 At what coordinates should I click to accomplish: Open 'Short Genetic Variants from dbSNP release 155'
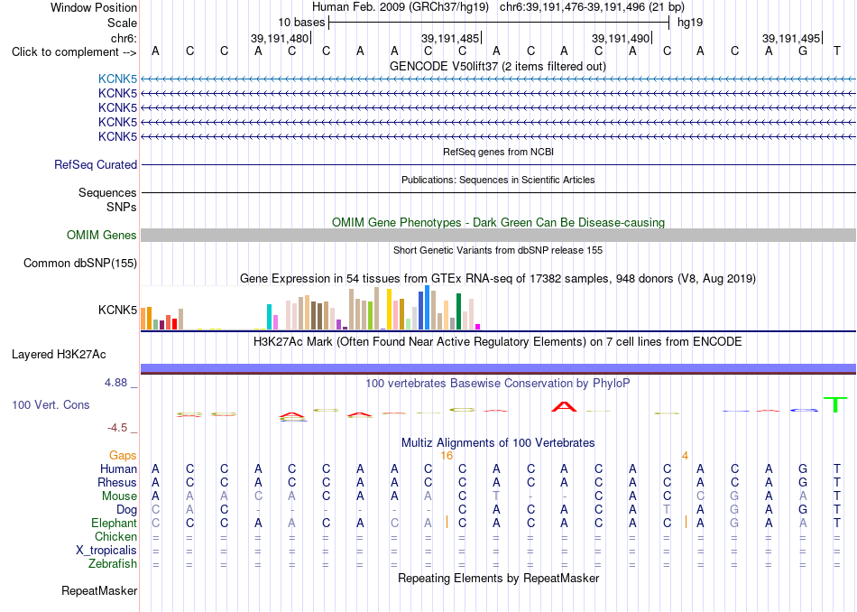pos(498,250)
